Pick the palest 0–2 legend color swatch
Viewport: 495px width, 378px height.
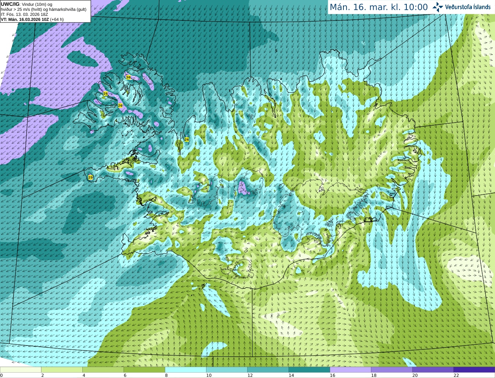(20, 370)
